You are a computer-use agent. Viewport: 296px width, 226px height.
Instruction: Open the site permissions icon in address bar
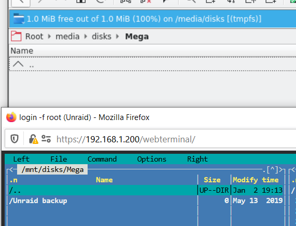point(46,139)
